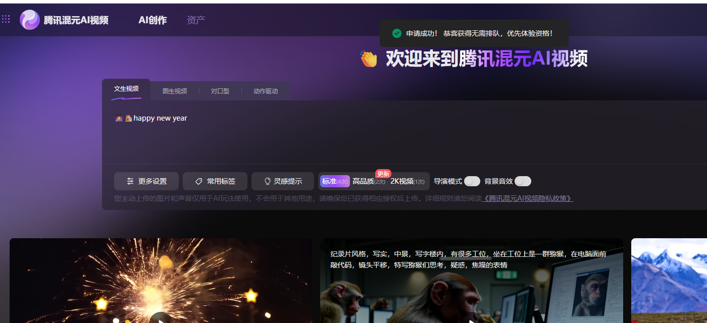
Task: Click the red 更新 badge above 2K视频
Action: pos(383,174)
